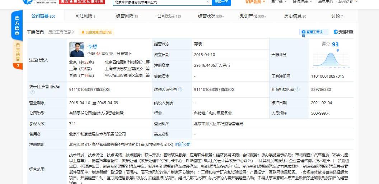Screen dimensions: 379x184
Task: Switch to the 司法风险 tab
Action: [x=85, y=16]
